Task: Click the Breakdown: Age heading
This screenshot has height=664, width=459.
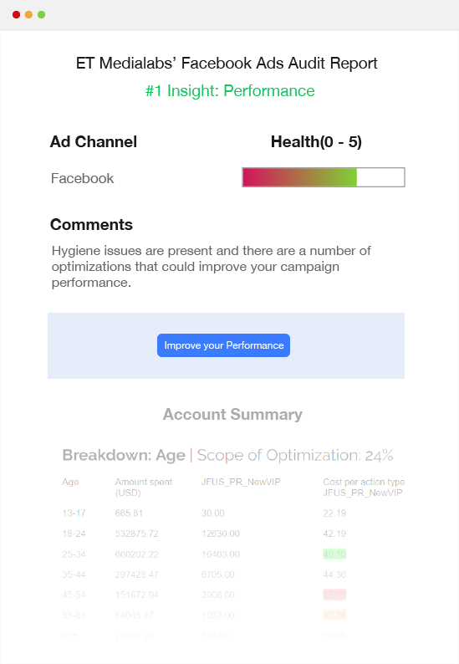Action: pyautogui.click(x=124, y=455)
